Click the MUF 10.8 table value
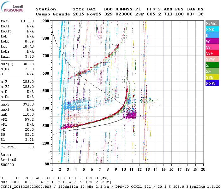Viewport: 221px width, 189px height. pyautogui.click(x=16, y=182)
